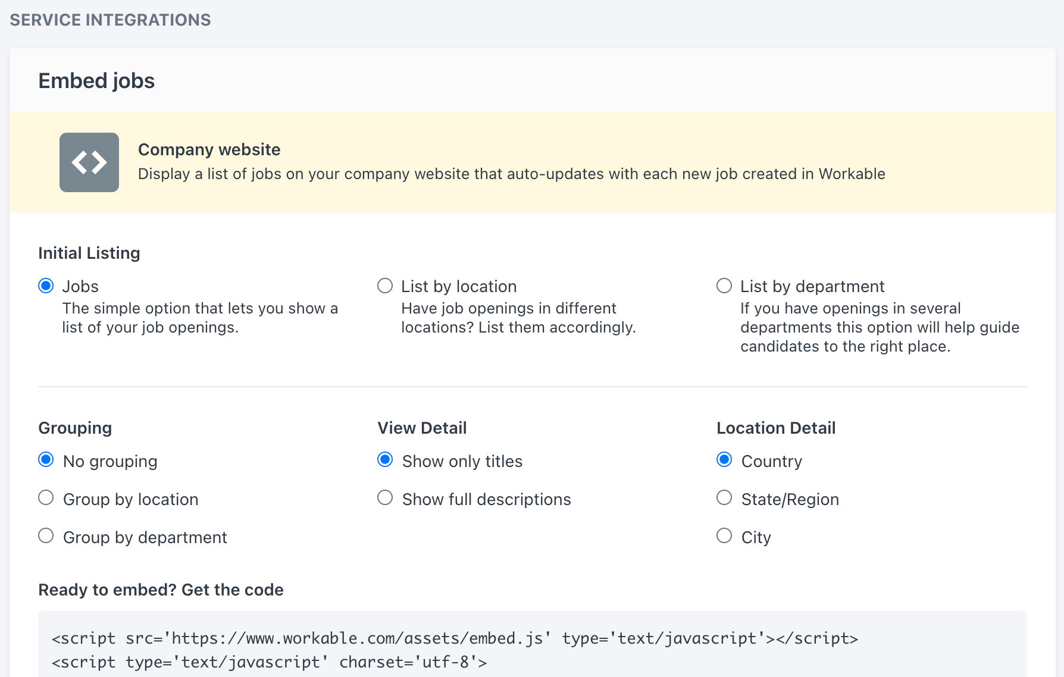Screen dimensions: 1064x677
Task: Click inside the embed script code box
Action: 533,644
